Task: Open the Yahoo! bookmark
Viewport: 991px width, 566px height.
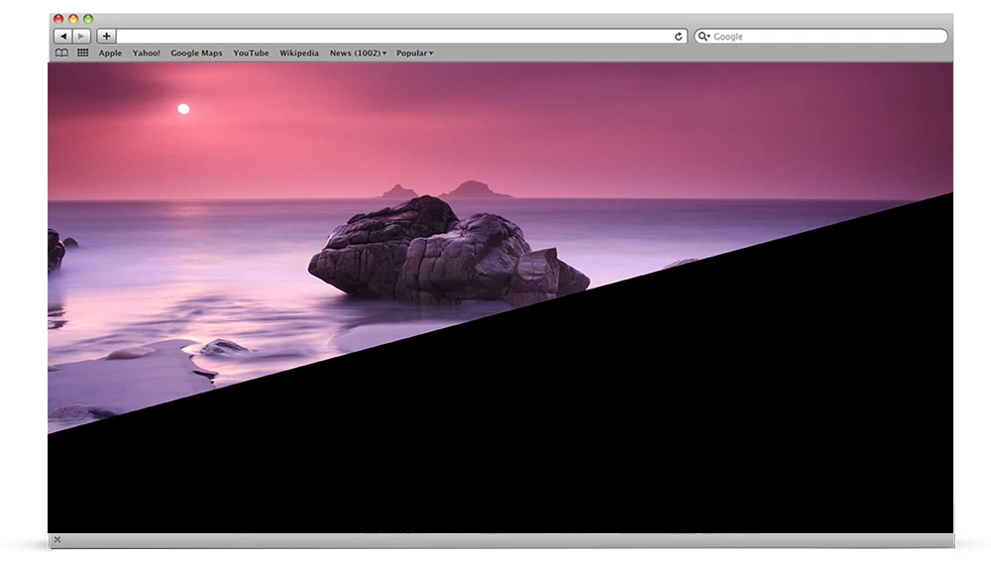Action: coord(147,54)
